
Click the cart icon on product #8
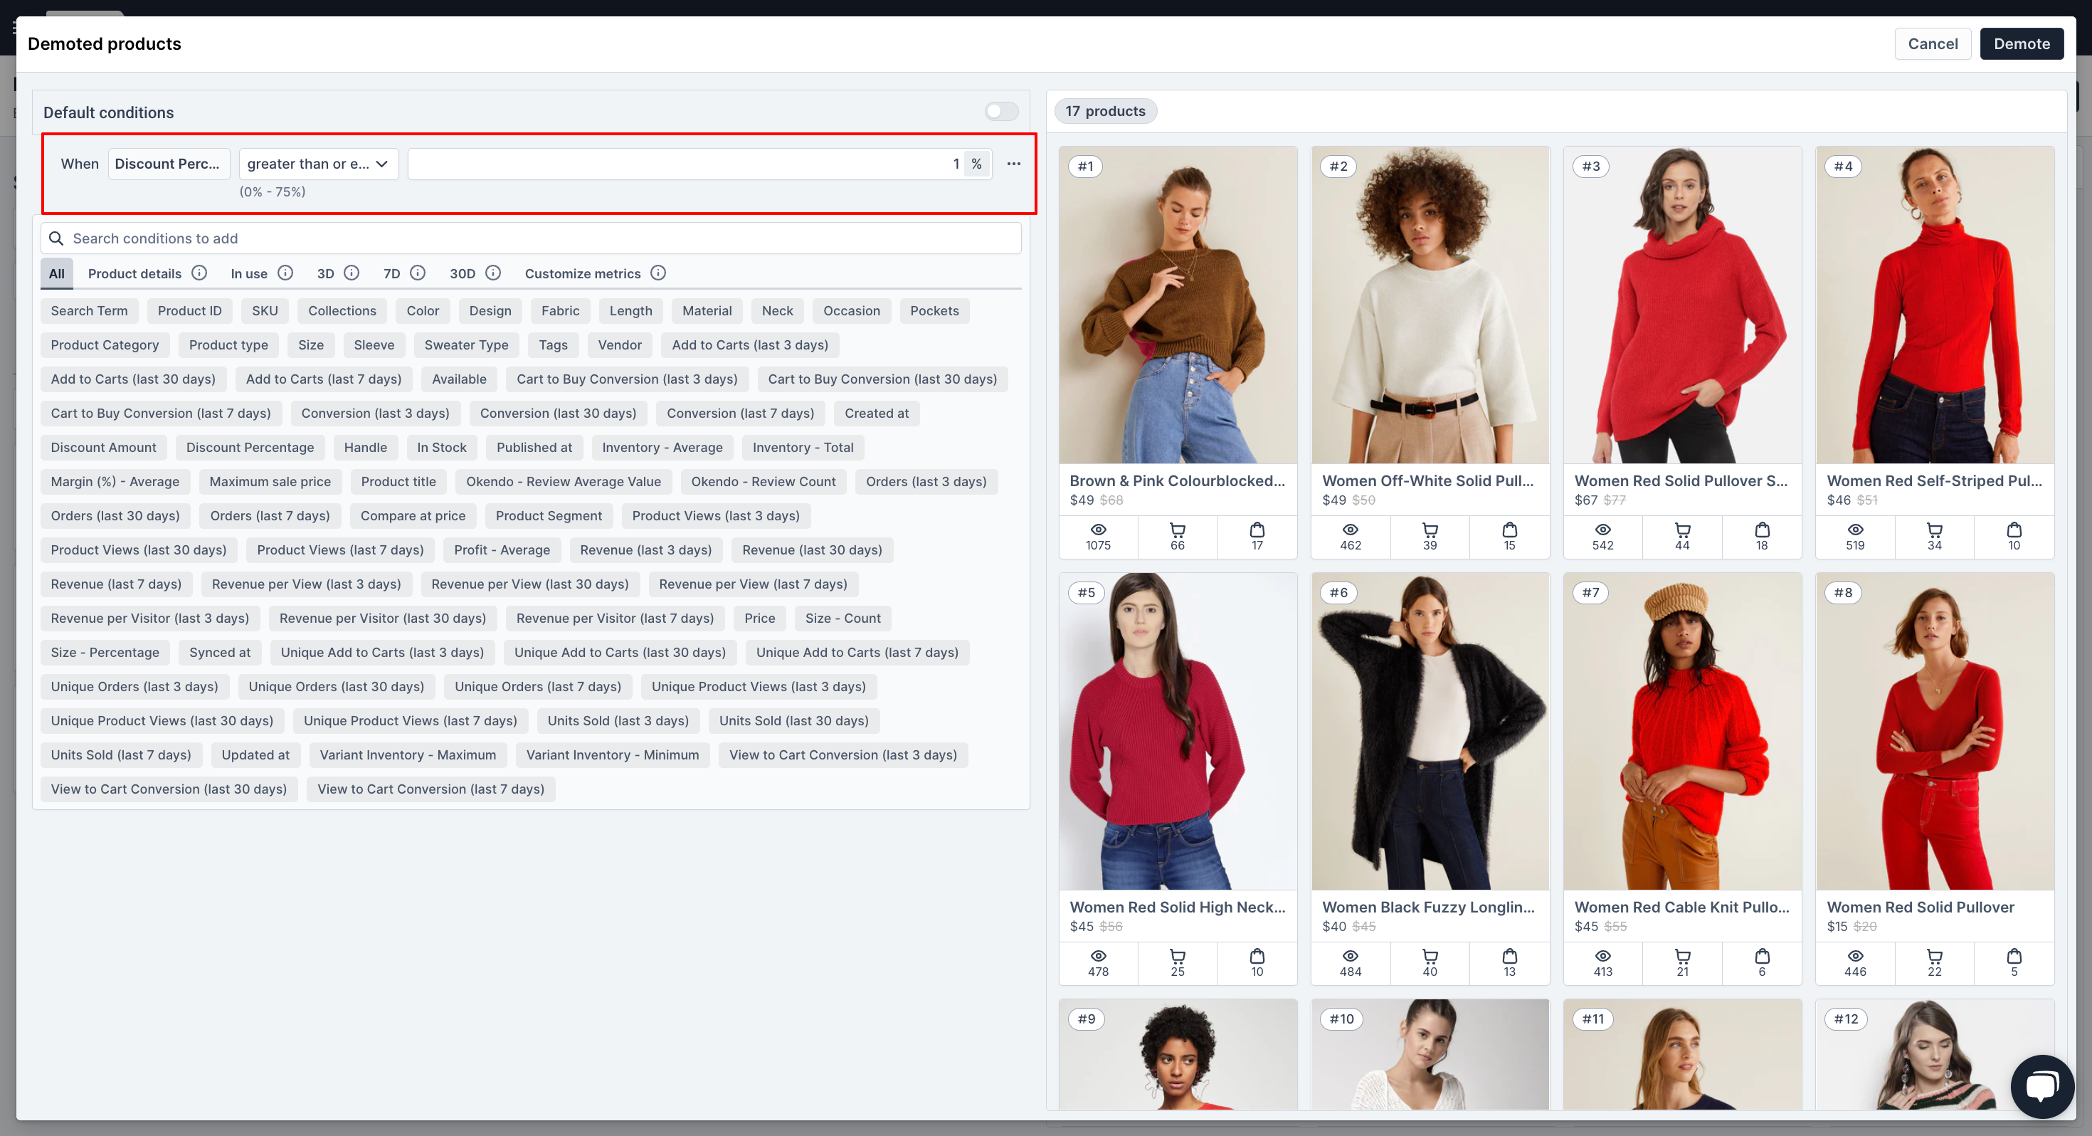[x=1935, y=956]
